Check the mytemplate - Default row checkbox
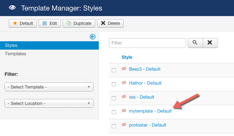234x136 pixels. click(114, 112)
